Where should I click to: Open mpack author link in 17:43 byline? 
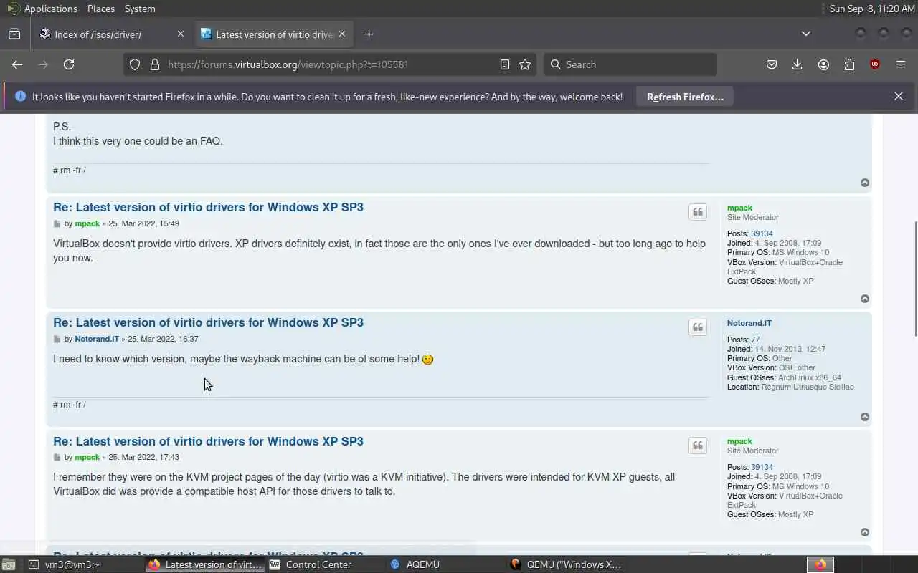(87, 458)
